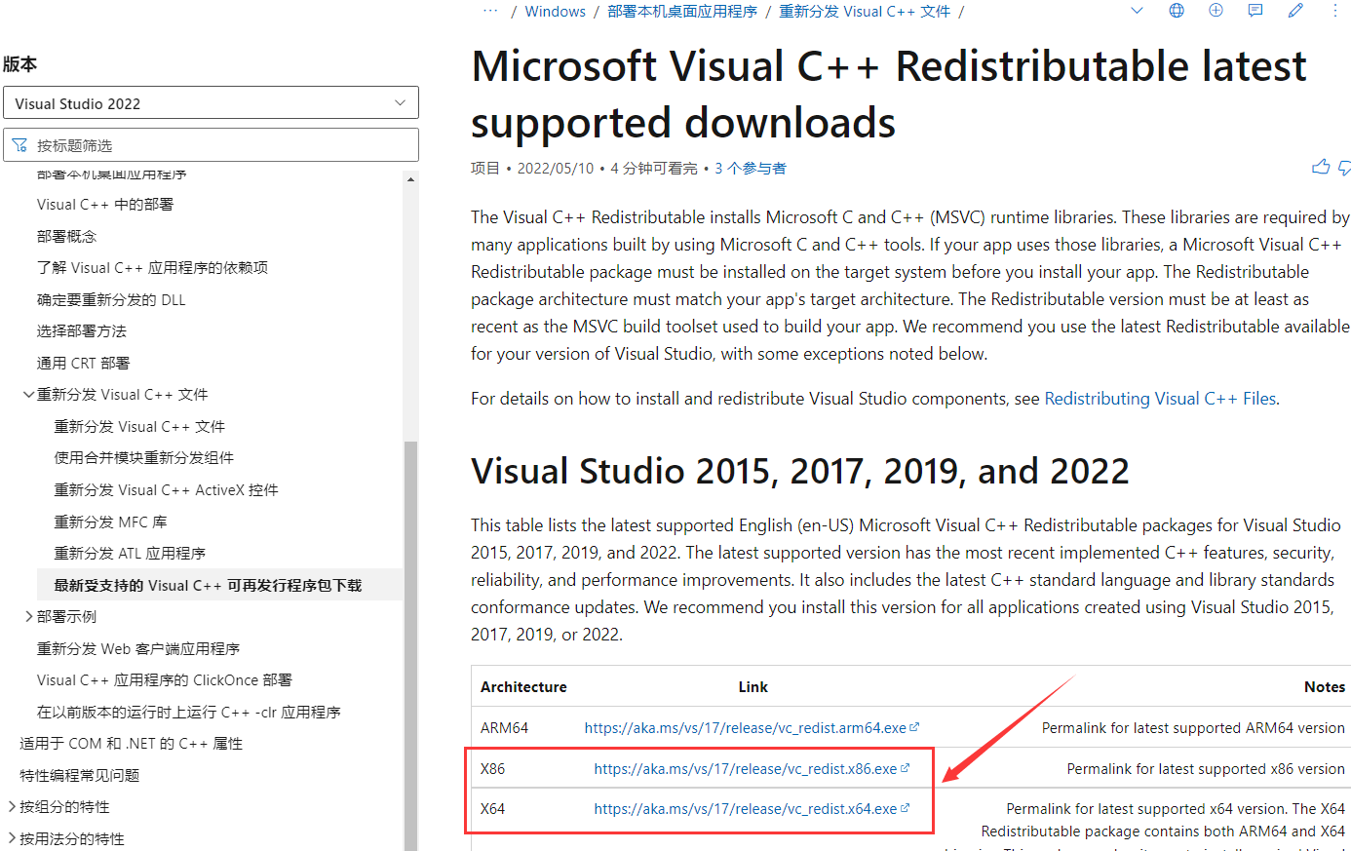Viewport: 1351px width, 851px height.
Task: Click the add to collection plus icon
Action: pyautogui.click(x=1216, y=11)
